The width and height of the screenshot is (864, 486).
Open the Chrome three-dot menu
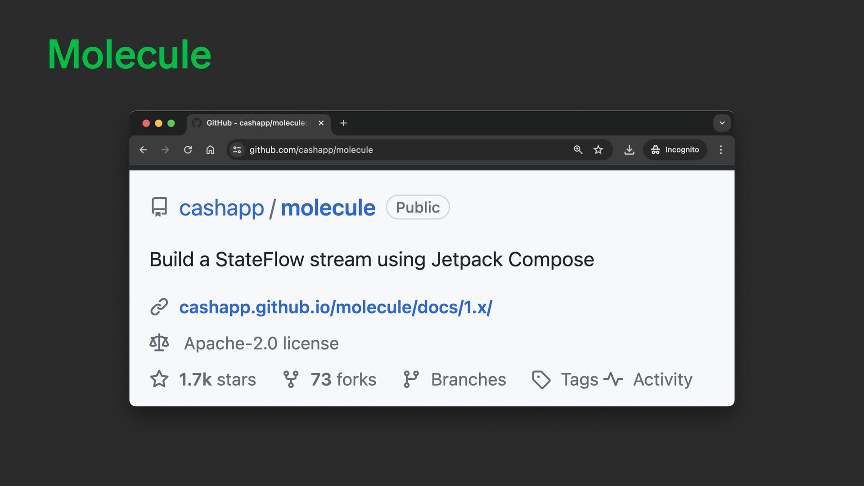click(721, 150)
